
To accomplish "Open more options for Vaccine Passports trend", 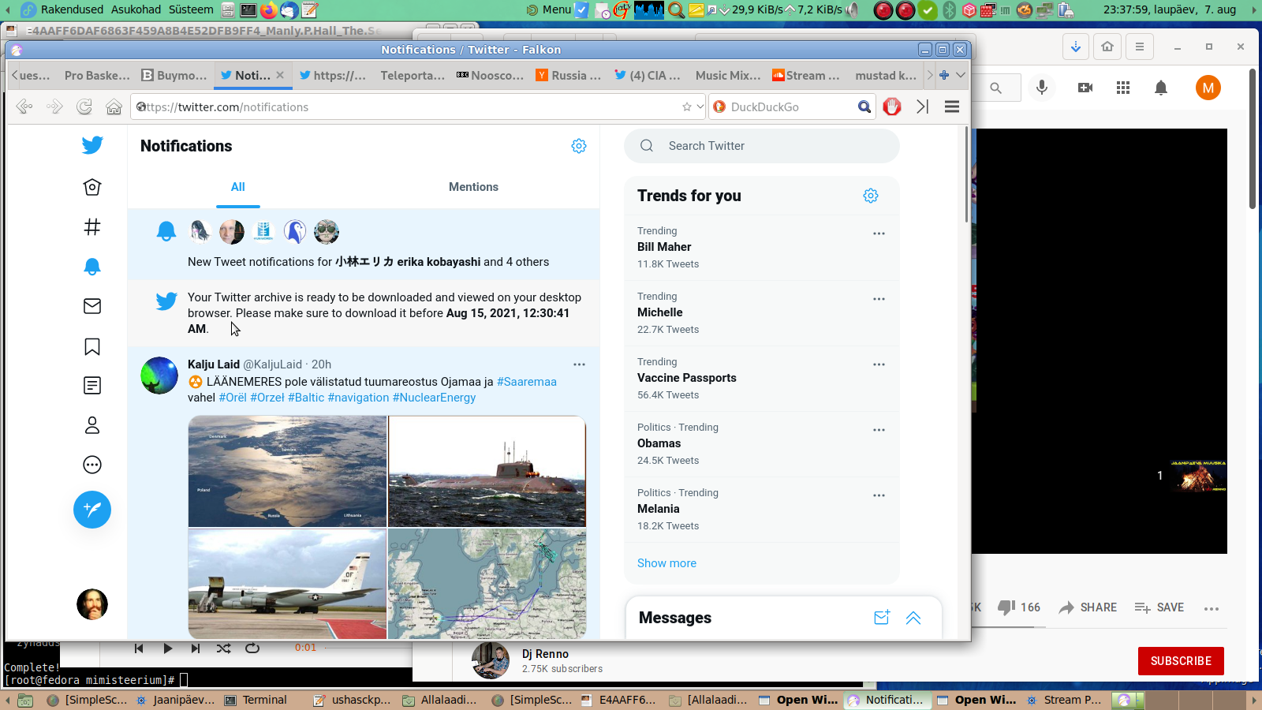I will tap(879, 364).
